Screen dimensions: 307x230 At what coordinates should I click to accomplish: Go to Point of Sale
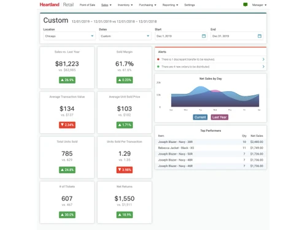[87, 5]
